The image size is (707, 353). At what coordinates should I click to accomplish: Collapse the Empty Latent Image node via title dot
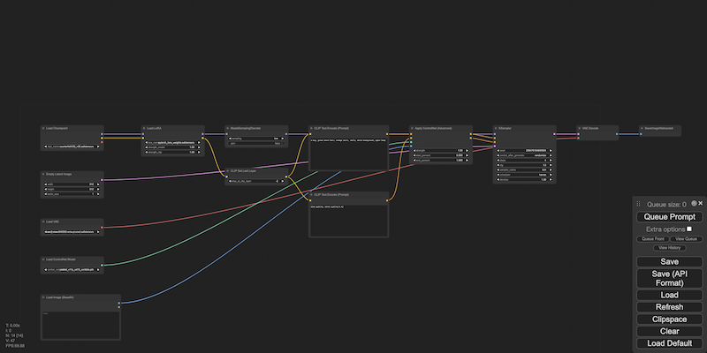[43, 174]
